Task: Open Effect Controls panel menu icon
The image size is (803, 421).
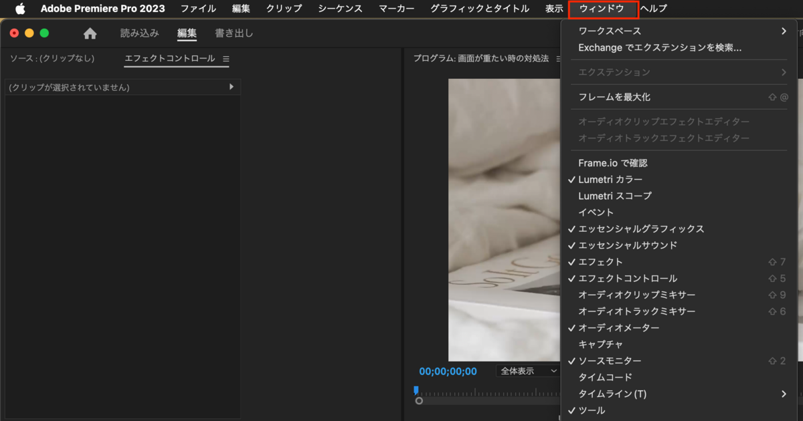Action: point(226,59)
